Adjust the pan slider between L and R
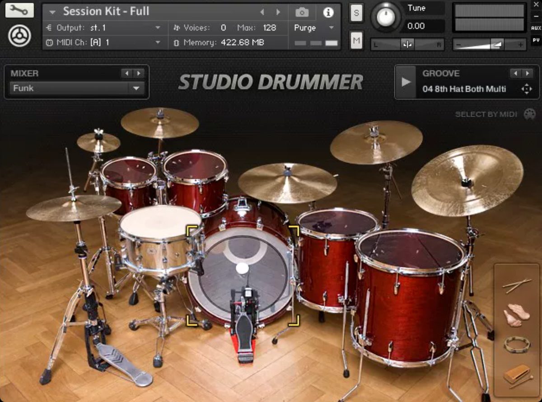Screen dimensions: 542x402 (x=407, y=45)
